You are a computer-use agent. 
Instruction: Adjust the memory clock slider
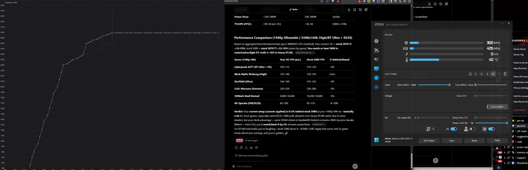(x=433, y=85)
